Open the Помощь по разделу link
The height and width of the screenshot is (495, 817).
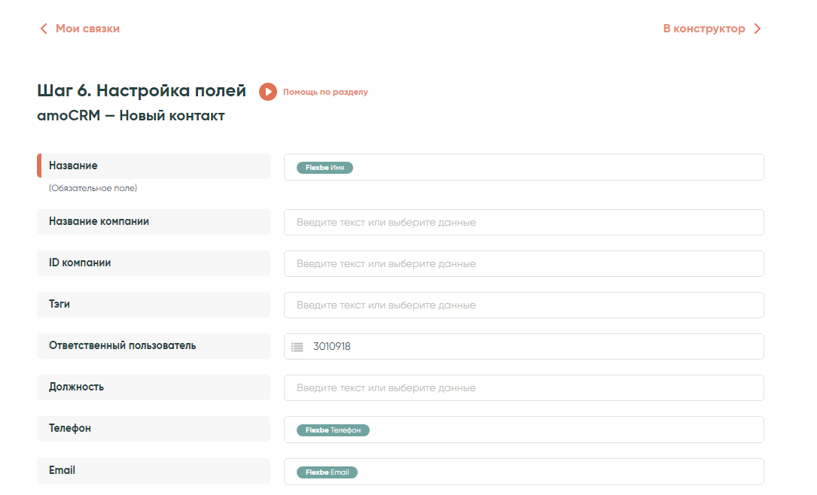[325, 92]
